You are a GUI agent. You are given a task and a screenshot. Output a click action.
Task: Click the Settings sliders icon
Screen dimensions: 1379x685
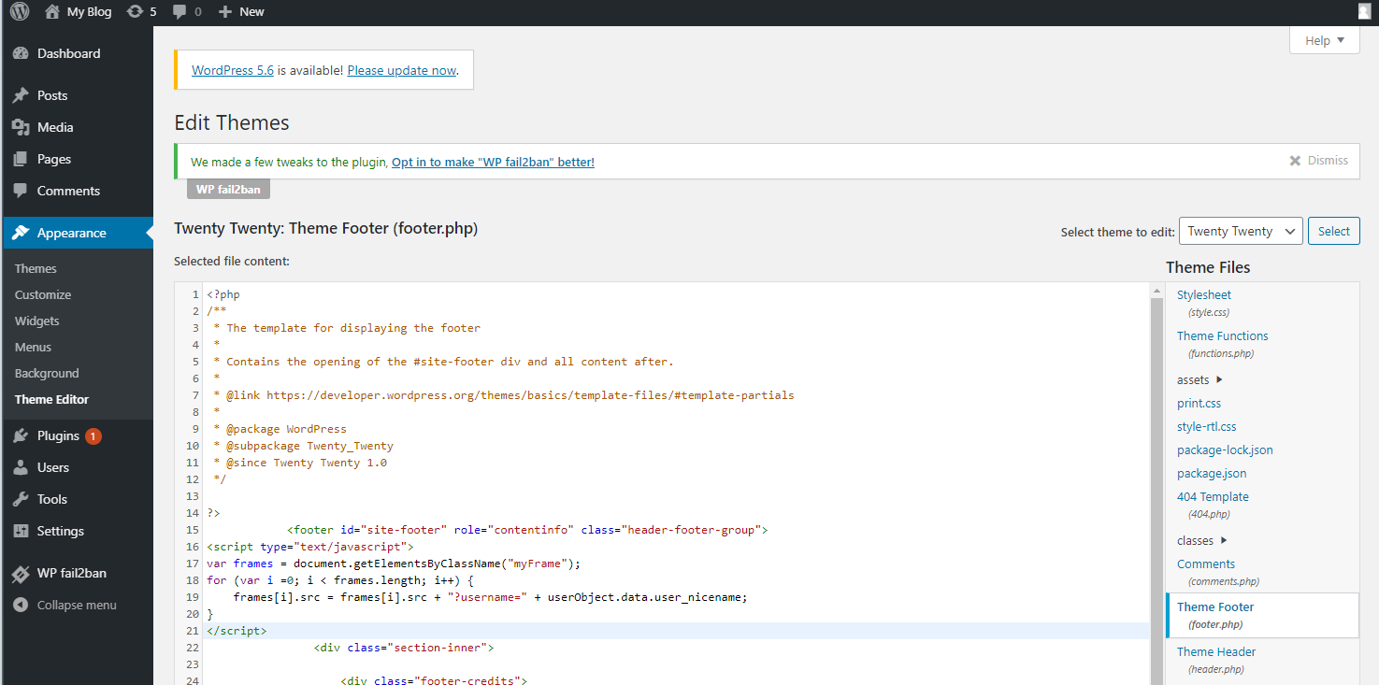click(x=21, y=531)
